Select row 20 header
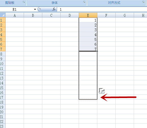Viewport: 147px width, 128px height. point(3,112)
